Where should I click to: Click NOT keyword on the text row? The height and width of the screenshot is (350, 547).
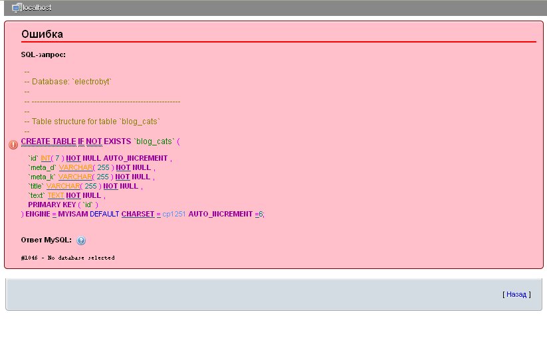73,195
